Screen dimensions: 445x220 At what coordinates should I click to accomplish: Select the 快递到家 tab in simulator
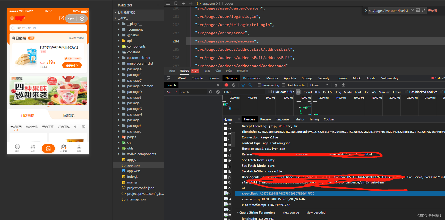69,116
